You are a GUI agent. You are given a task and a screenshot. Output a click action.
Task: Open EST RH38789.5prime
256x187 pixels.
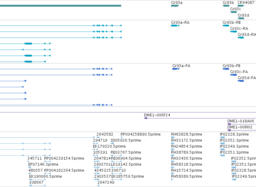coord(173,155)
